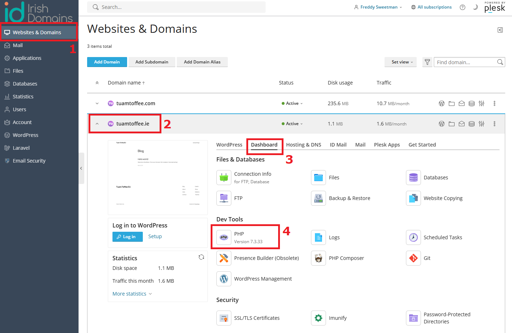The image size is (512, 333).
Task: Collapse the left sidebar handle
Action: pyautogui.click(x=81, y=168)
